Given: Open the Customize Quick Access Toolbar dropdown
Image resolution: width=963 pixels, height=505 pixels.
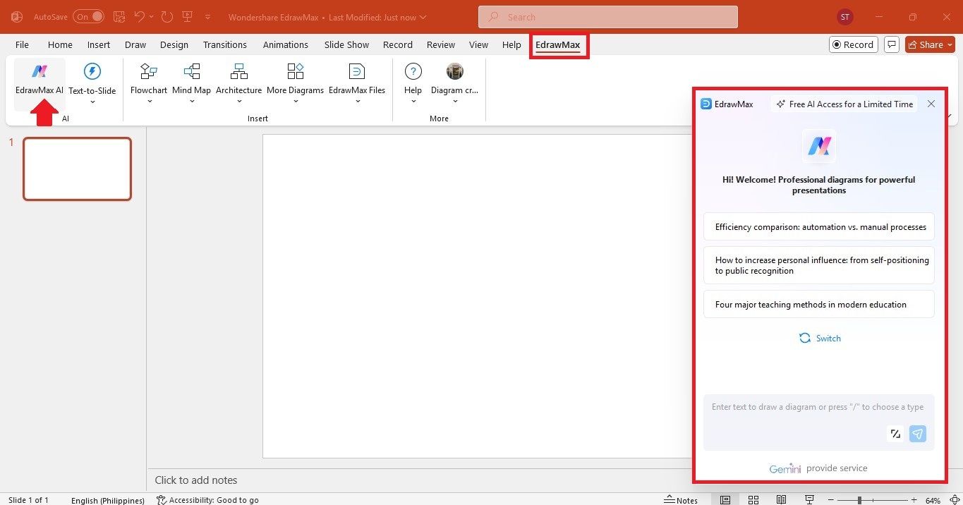Looking at the screenshot, I should [208, 16].
